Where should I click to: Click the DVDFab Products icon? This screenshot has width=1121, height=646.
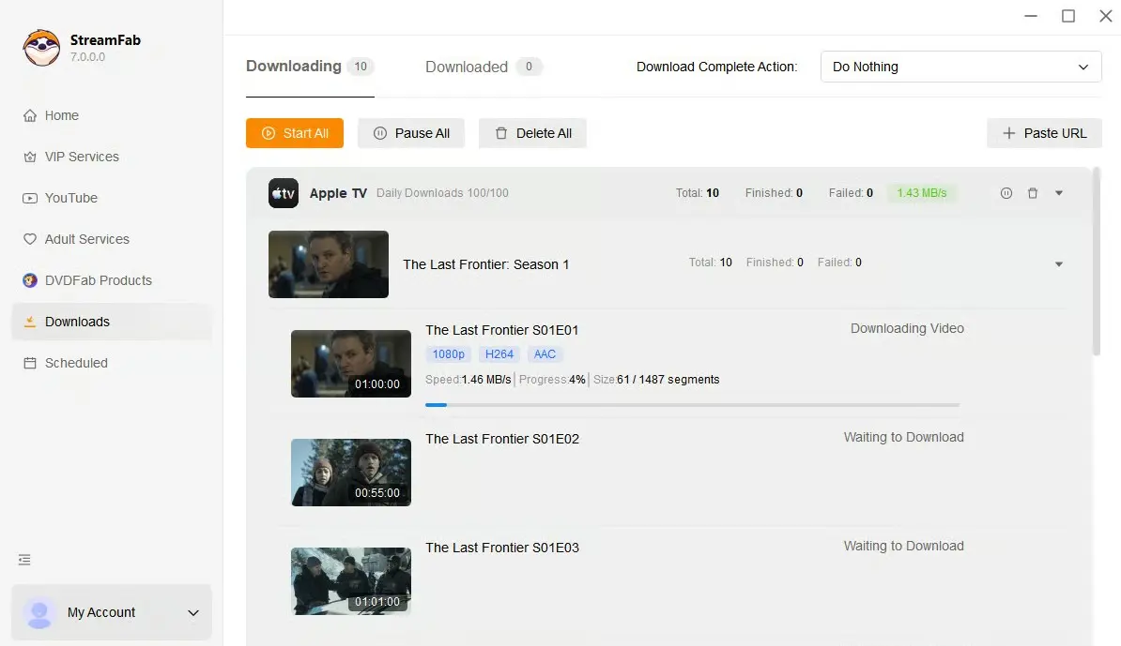point(30,280)
